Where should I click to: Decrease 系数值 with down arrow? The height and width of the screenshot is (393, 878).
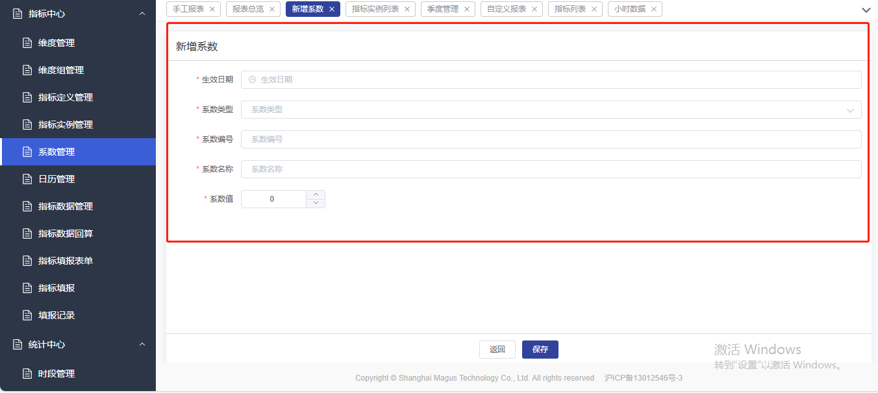(316, 203)
